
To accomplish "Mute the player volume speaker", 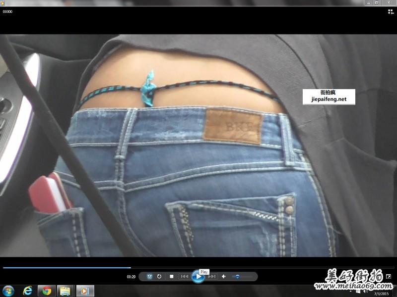I will pos(224,276).
